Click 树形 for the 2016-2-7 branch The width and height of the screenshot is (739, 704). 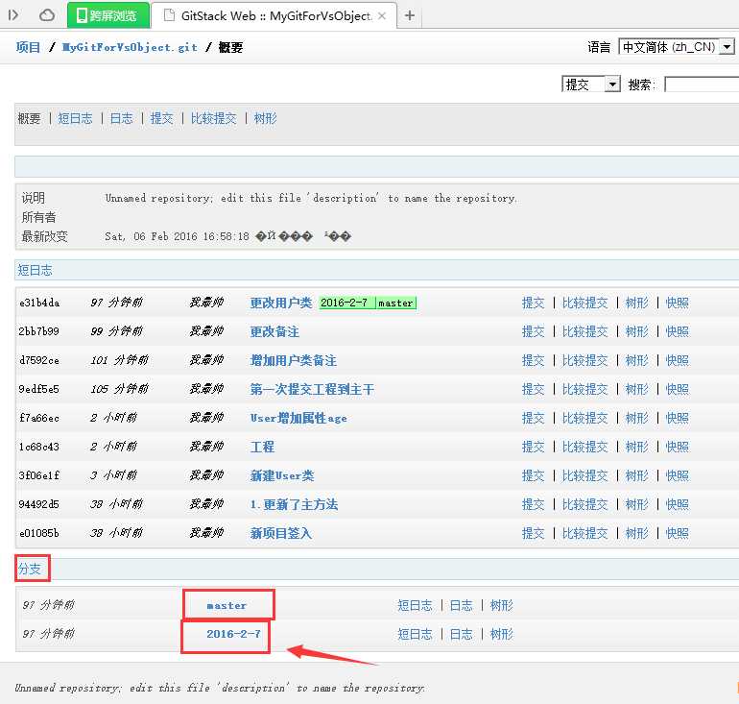[x=501, y=634]
